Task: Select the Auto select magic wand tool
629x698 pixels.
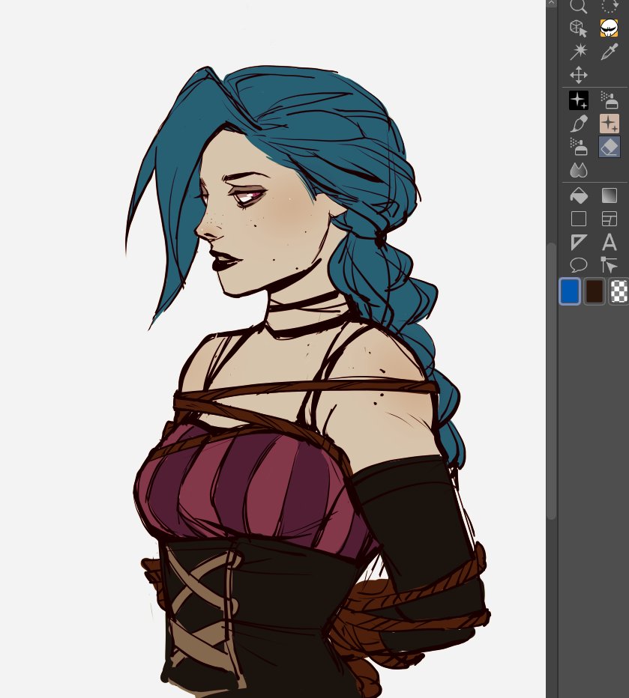Action: pos(578,52)
